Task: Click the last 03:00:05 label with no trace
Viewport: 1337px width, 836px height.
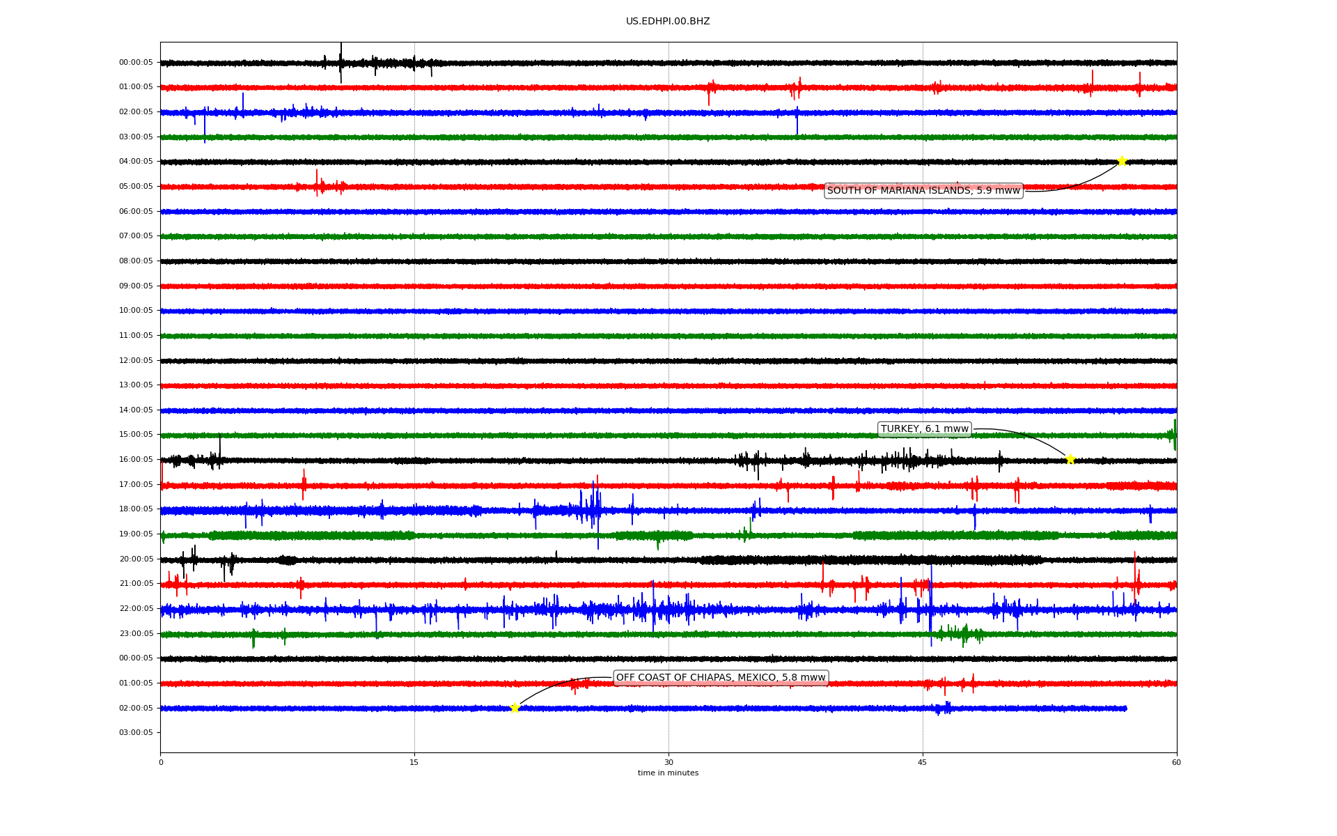Action: pyautogui.click(x=136, y=733)
